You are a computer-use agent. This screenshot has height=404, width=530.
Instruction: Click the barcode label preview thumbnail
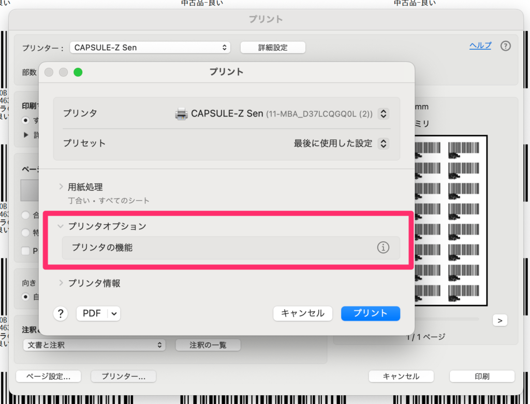click(450, 220)
